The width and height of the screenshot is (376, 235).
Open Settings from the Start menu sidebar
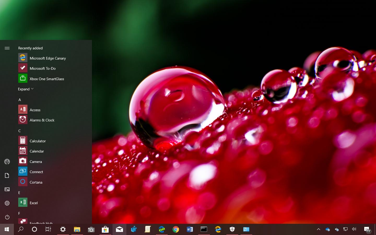pos(7,203)
